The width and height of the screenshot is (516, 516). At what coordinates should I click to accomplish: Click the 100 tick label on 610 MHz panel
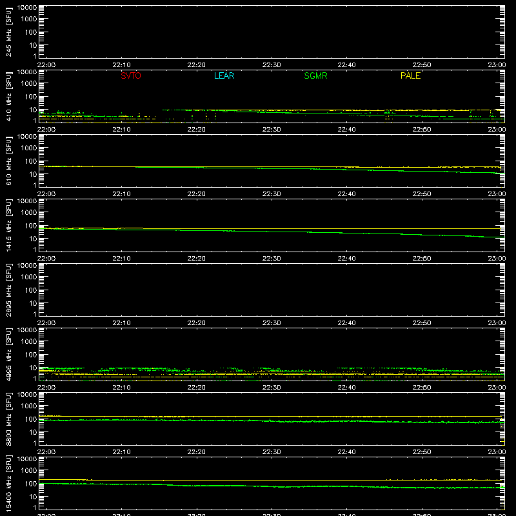[x=31, y=161]
